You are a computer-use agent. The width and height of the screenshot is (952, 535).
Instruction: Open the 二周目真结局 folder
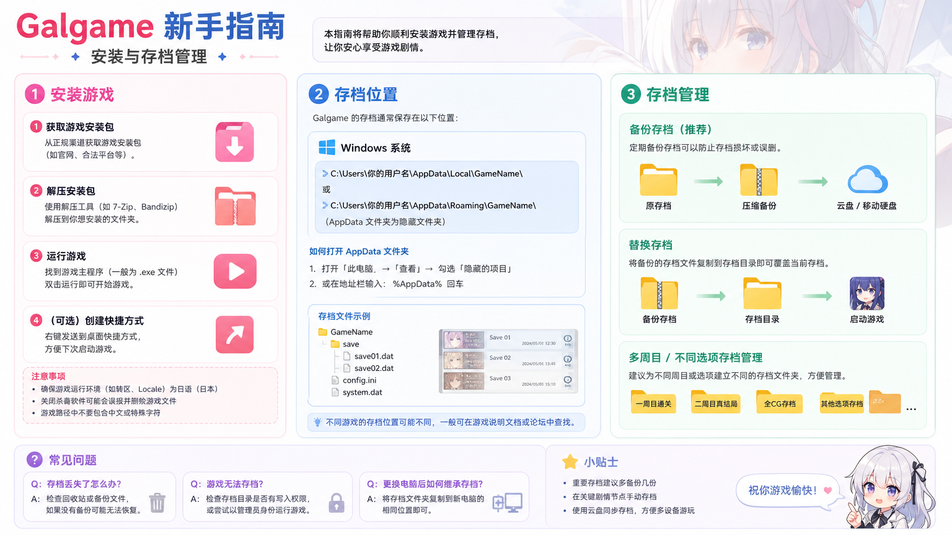pos(716,402)
